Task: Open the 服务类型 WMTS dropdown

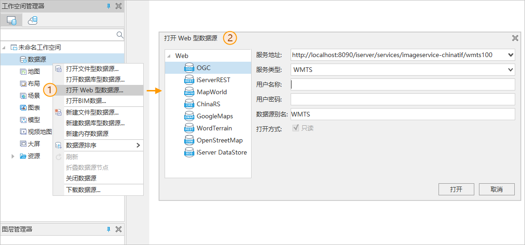Action: click(511, 70)
